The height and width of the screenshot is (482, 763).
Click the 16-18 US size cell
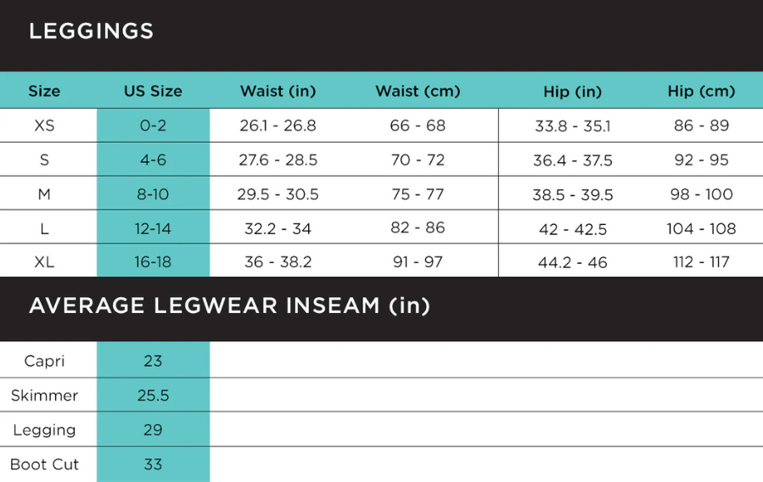(x=153, y=262)
